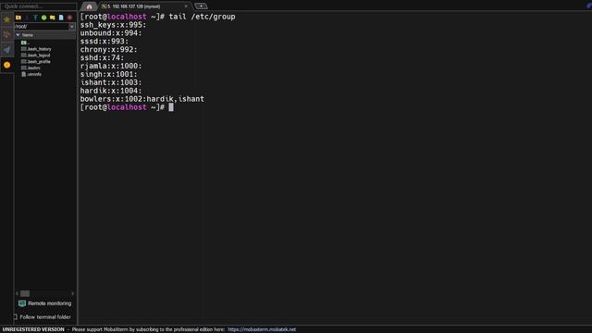Image resolution: width=592 pixels, height=333 pixels.
Task: Click the teal upload toolbar icon
Action: click(35, 18)
